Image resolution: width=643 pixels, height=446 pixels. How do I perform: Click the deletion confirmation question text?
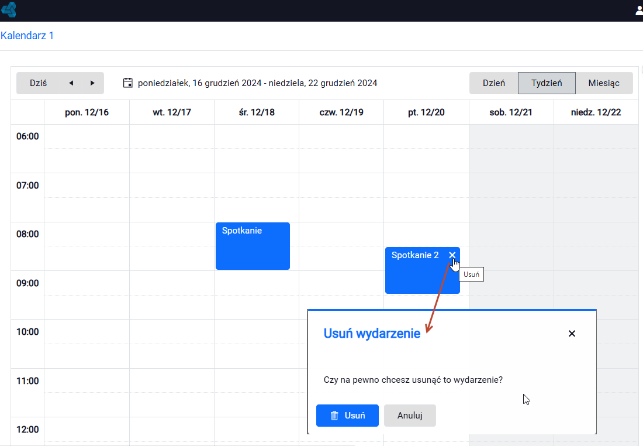tap(413, 380)
